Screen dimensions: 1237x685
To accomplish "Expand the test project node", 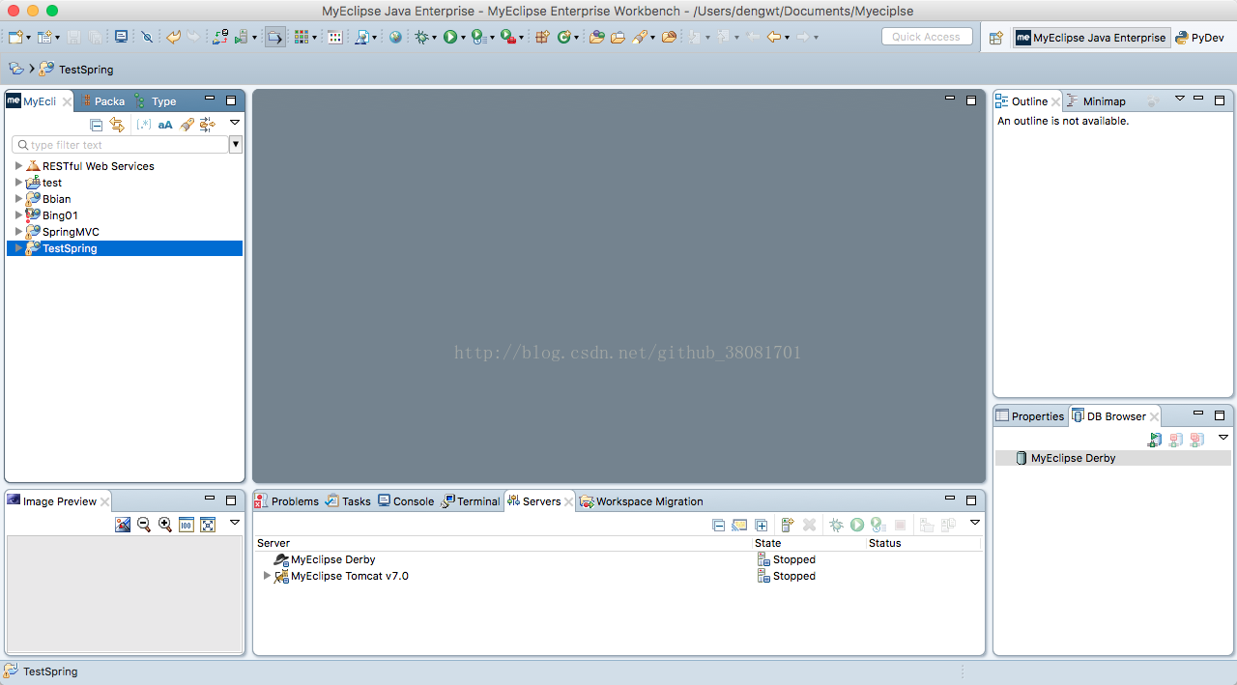I will point(18,183).
